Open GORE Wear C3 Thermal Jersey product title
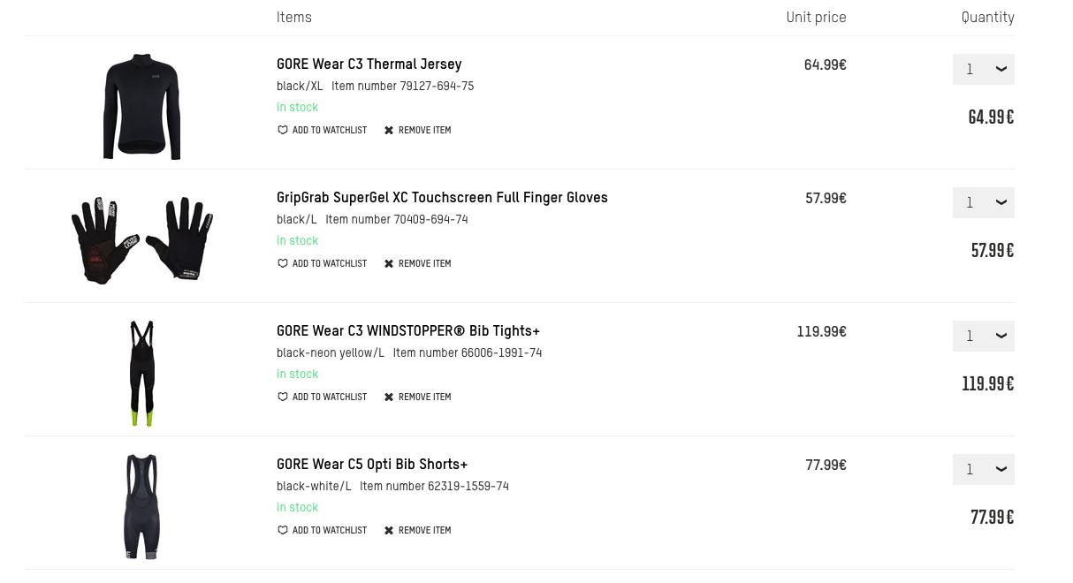Image resolution: width=1073 pixels, height=583 pixels. pos(369,64)
